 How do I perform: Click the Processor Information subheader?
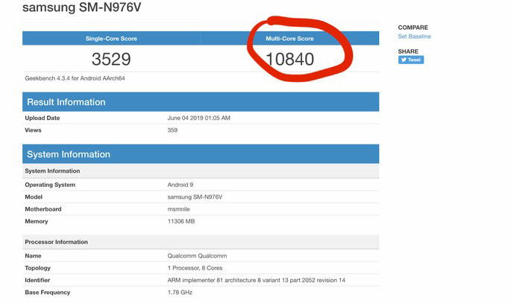tap(201, 242)
